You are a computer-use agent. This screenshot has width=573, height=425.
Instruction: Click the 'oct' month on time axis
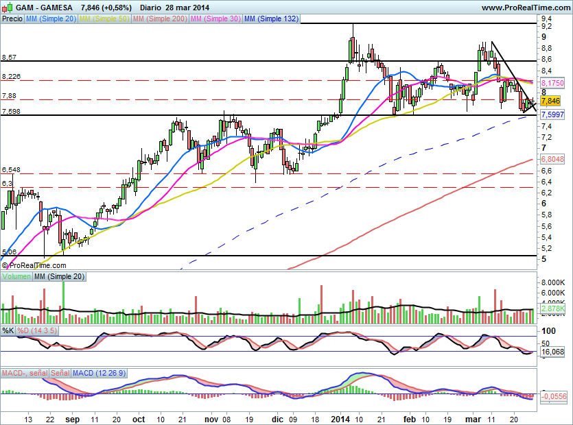coord(139,420)
